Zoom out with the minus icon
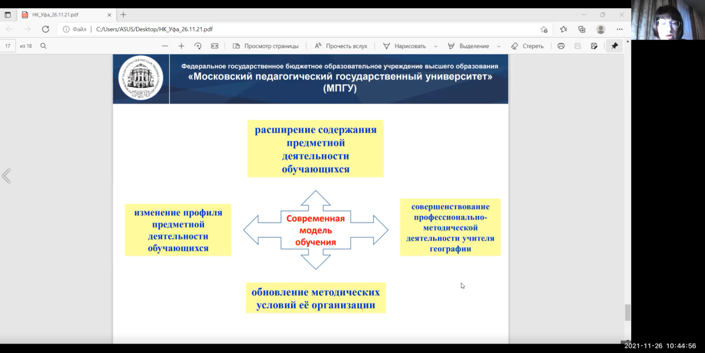 click(x=165, y=46)
